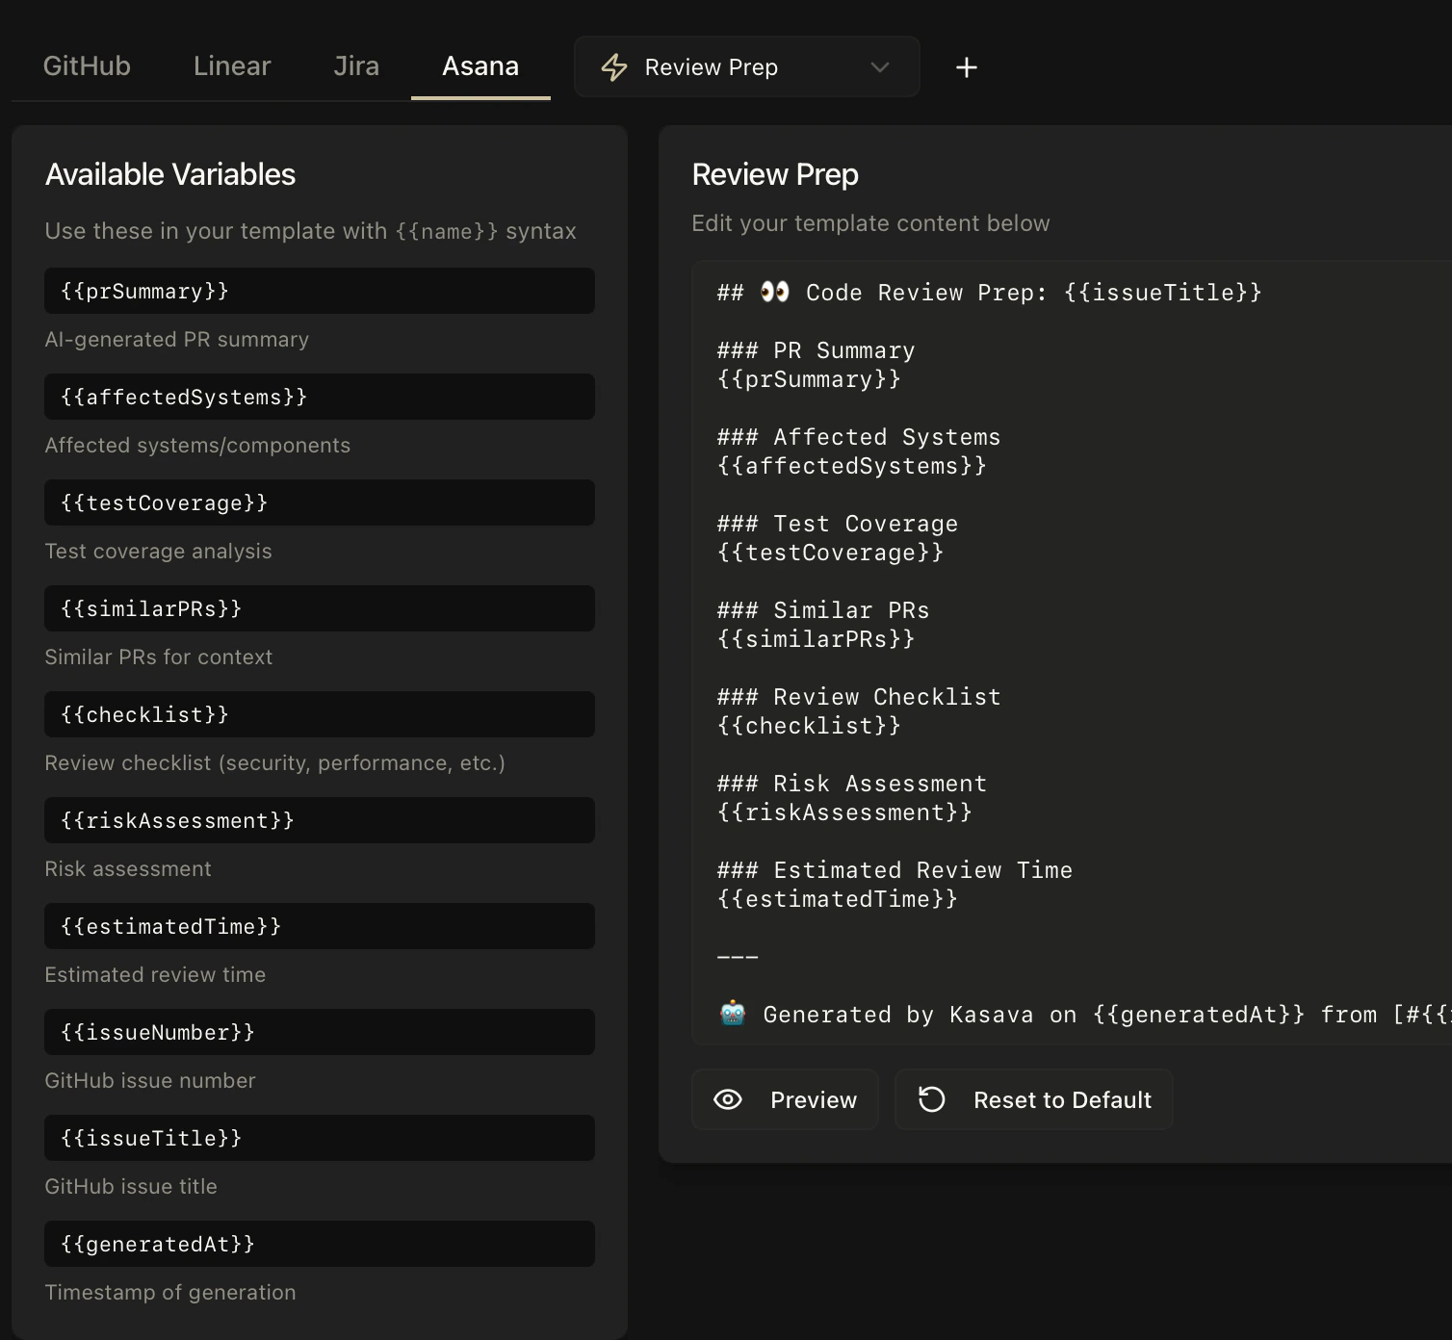Click the 'Review checklist (security, performance, etc.)' text
Screen dimensions: 1452x1340
click(275, 763)
